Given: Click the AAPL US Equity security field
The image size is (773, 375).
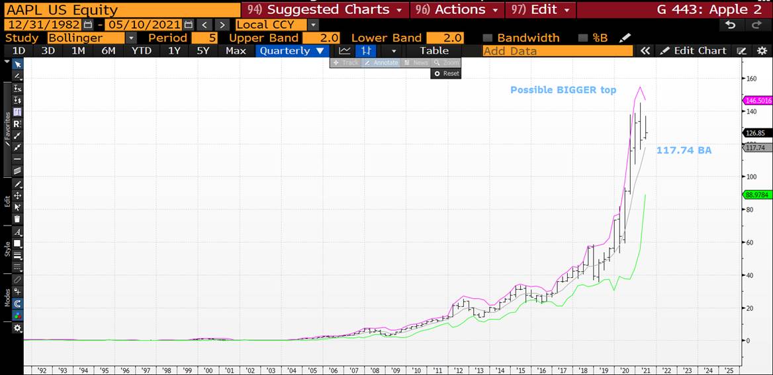Looking at the screenshot, I should 122,10.
